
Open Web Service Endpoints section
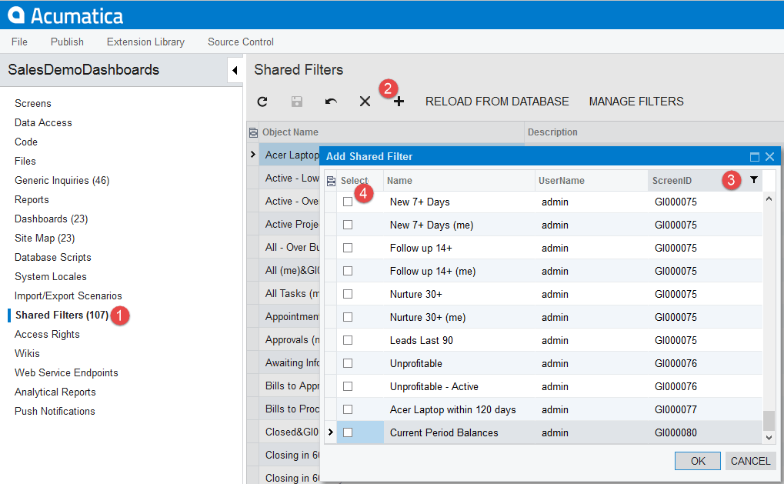66,373
